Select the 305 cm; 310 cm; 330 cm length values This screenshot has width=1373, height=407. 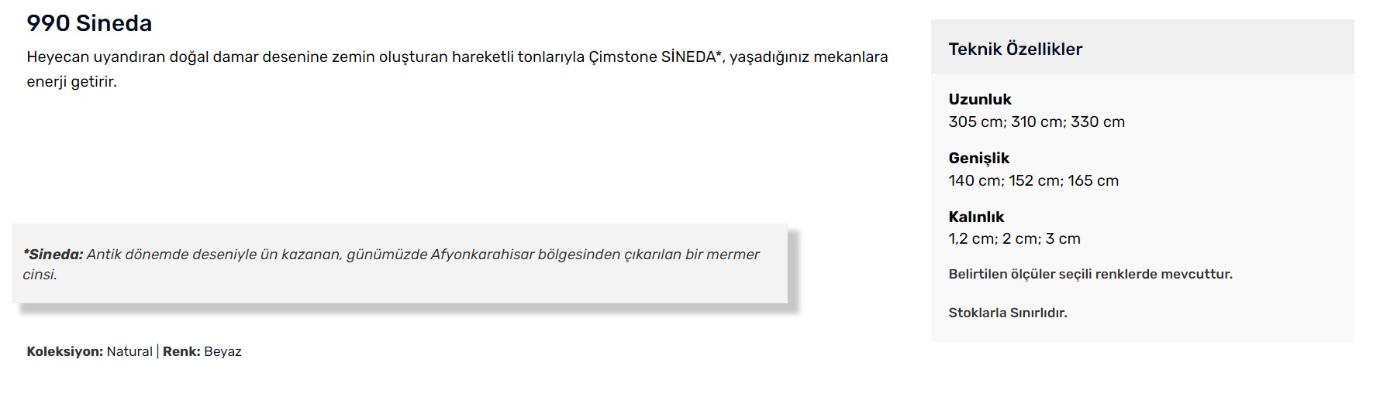click(x=1037, y=121)
